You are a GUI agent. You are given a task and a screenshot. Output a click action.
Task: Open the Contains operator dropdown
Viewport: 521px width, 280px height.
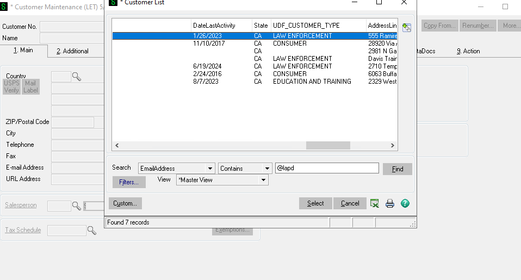tap(266, 169)
